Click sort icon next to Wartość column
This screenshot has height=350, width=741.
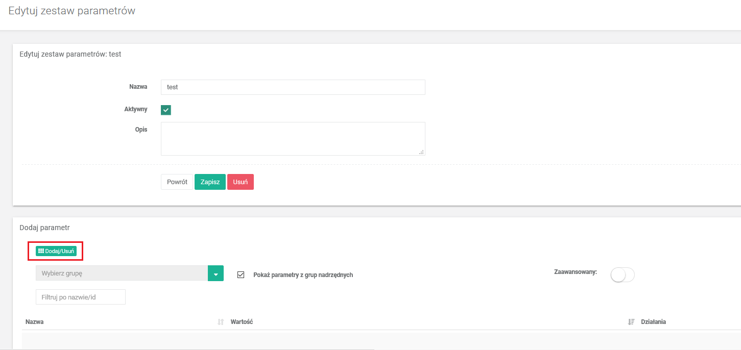(x=631, y=322)
